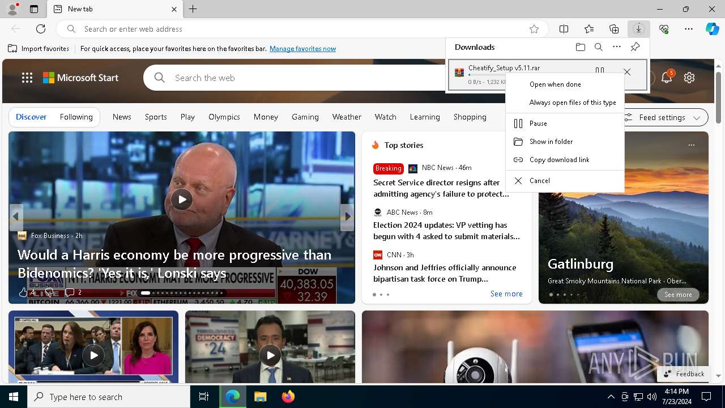Click See more on Gatlinburg card
Screen dimensions: 725x408
(x=678, y=295)
